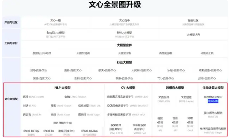Select the 跨语言 ERNIE-M model
This screenshot has height=139, width=237.
(32, 115)
